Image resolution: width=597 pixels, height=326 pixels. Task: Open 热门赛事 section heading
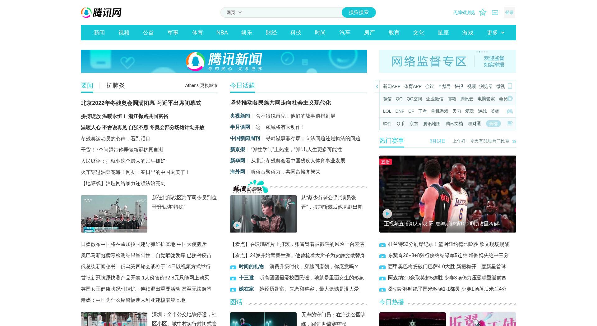pyautogui.click(x=392, y=141)
